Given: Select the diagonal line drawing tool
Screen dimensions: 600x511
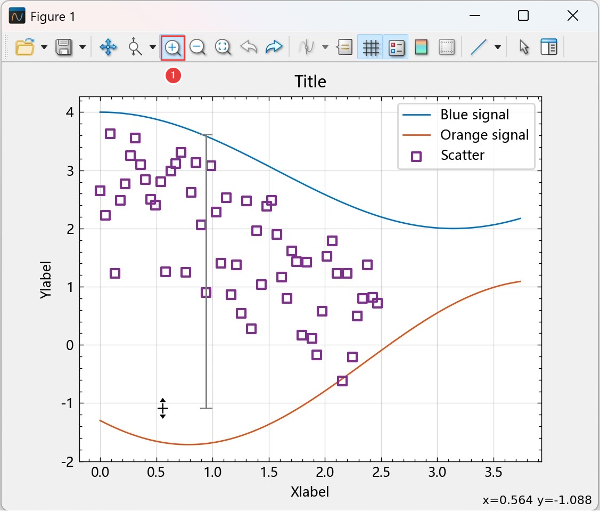Looking at the screenshot, I should 479,47.
